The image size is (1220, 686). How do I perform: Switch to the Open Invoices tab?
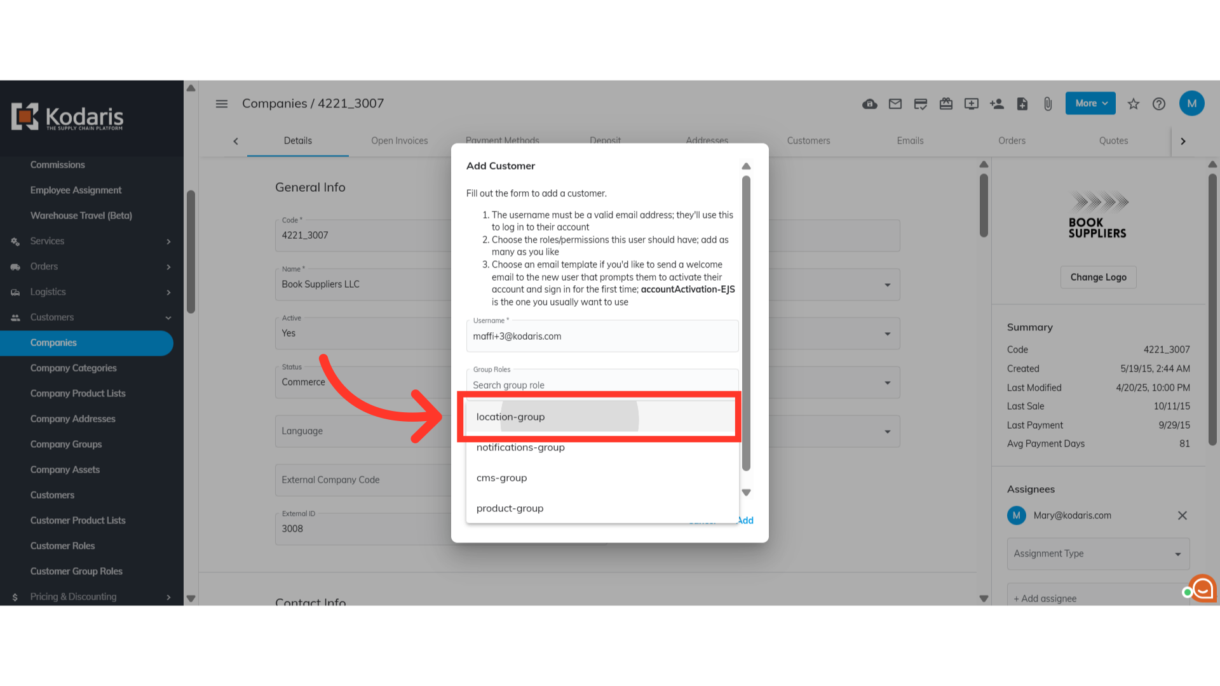pyautogui.click(x=399, y=141)
